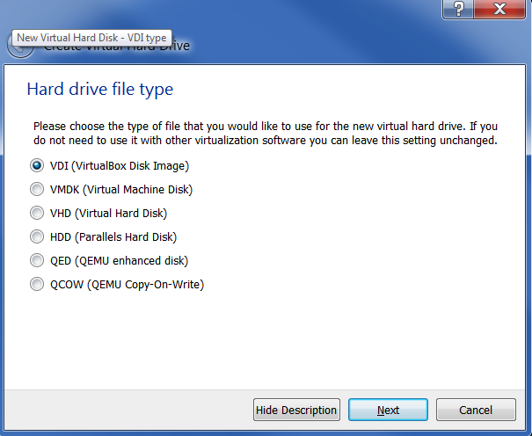Click the description paragraph about file type

tap(266, 134)
